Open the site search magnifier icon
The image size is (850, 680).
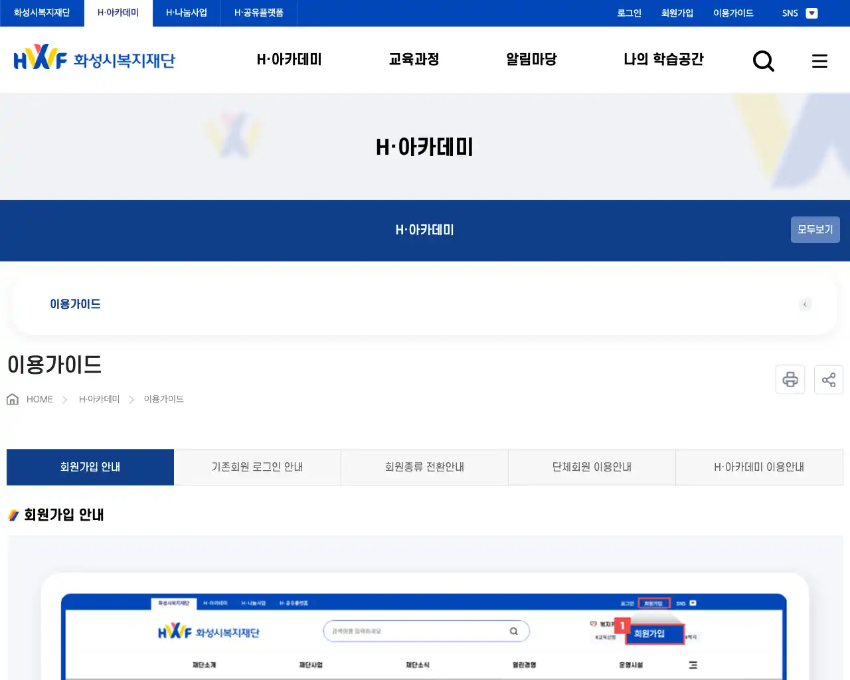click(763, 60)
